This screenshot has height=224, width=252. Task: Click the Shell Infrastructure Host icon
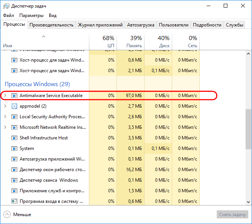pyautogui.click(x=14, y=138)
